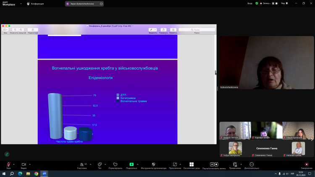Open options for the shared screen label
This screenshot has height=177, width=315.
101,4
